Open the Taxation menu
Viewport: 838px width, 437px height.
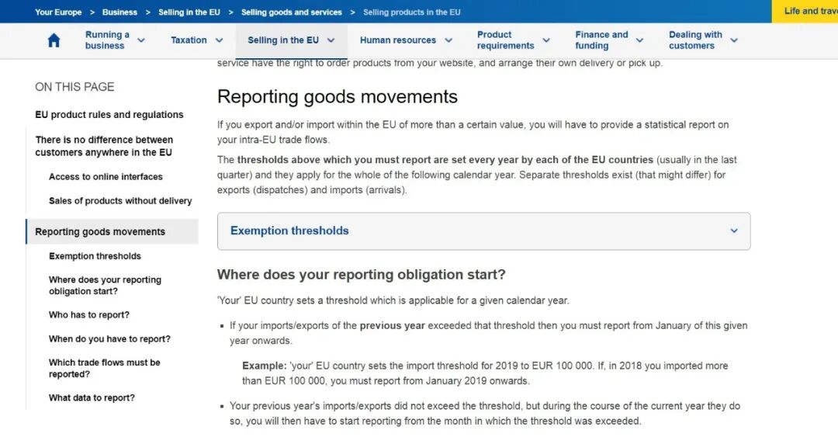point(189,40)
